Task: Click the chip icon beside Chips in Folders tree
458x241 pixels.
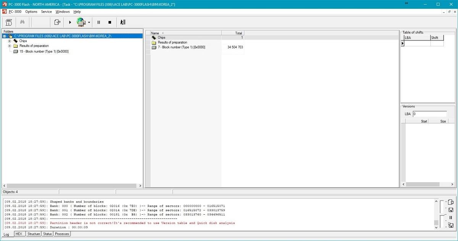Action: coord(15,41)
